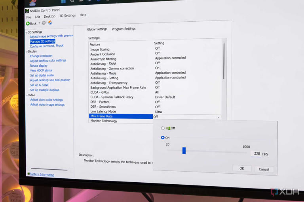Screen dimensions: 304x202
Task: Select the Antialiasing - Mode row
Action: coord(154,73)
